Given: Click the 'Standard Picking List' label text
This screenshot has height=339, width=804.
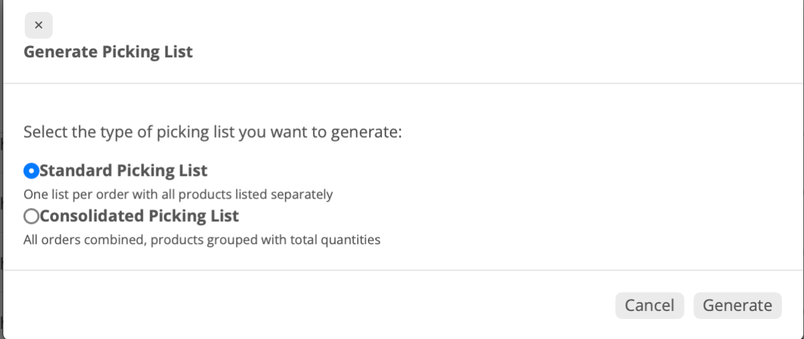Looking at the screenshot, I should tap(123, 171).
